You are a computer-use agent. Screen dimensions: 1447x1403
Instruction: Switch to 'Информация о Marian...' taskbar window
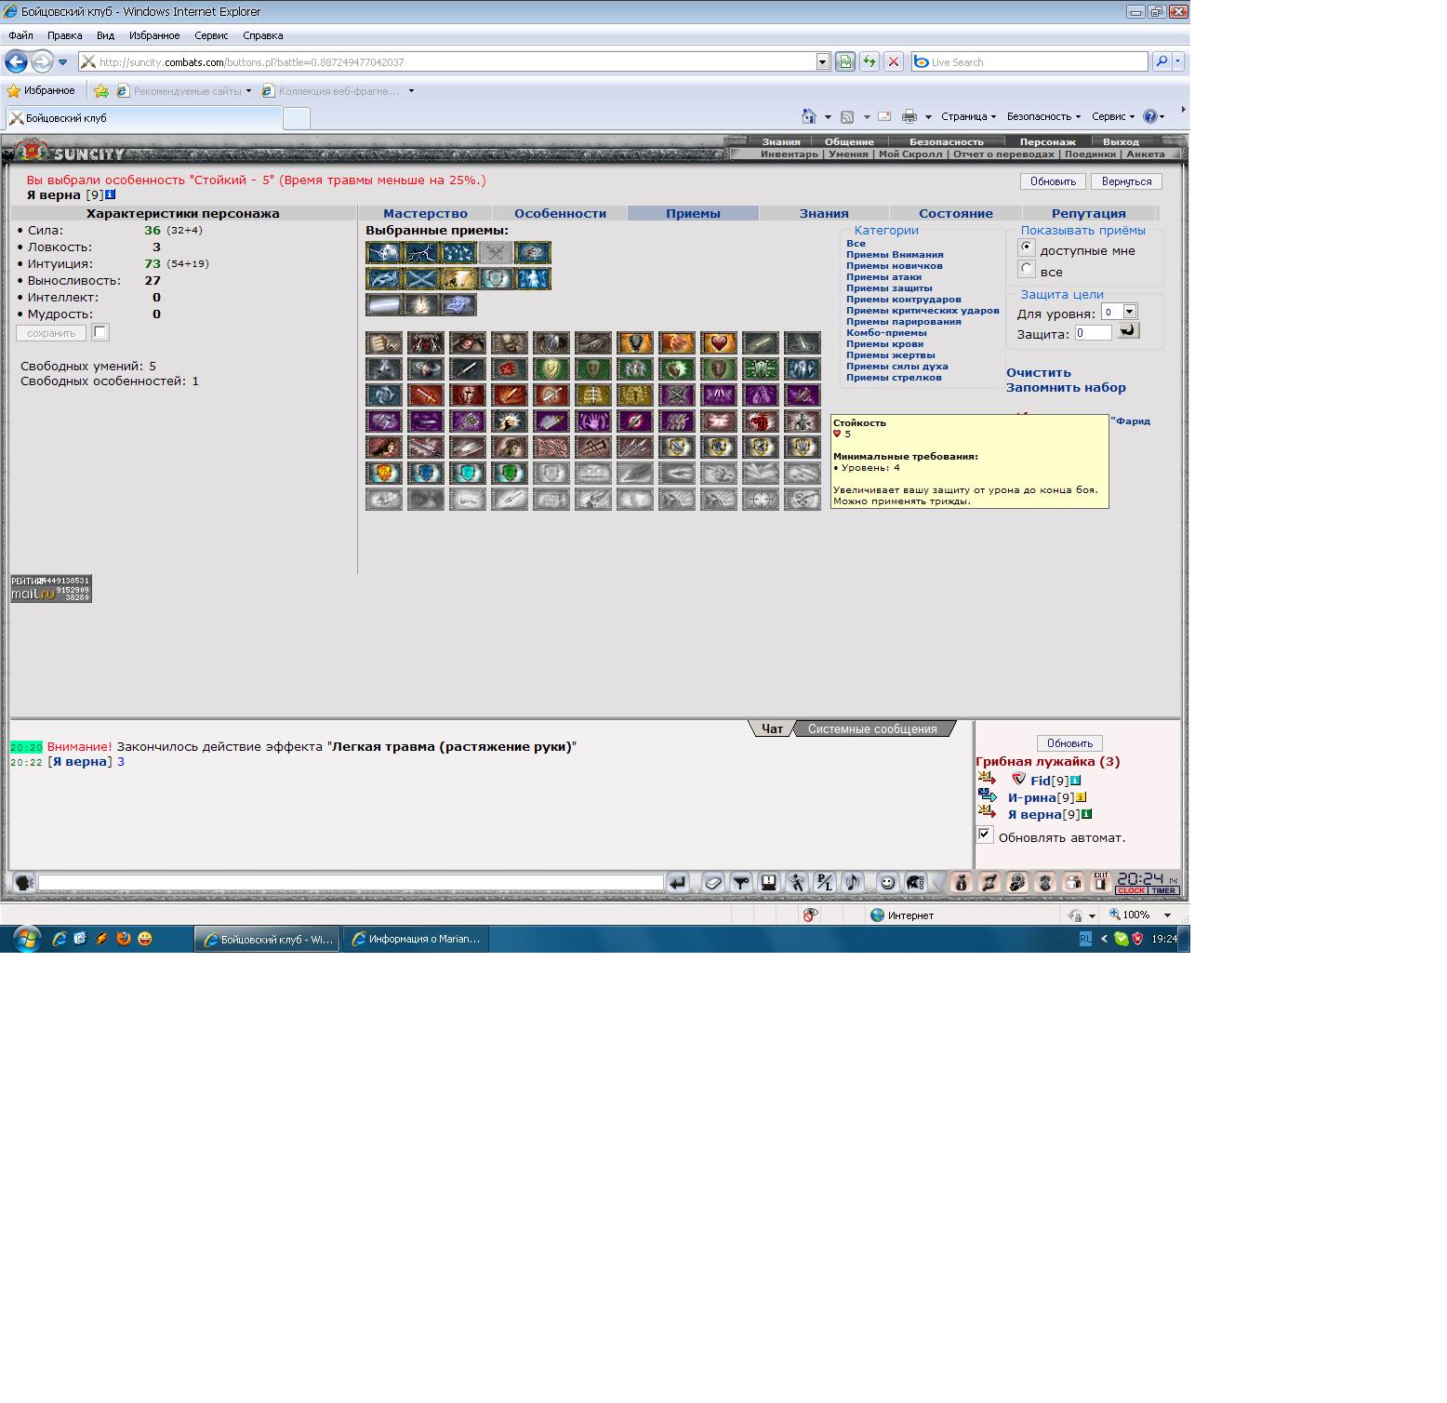point(416,939)
